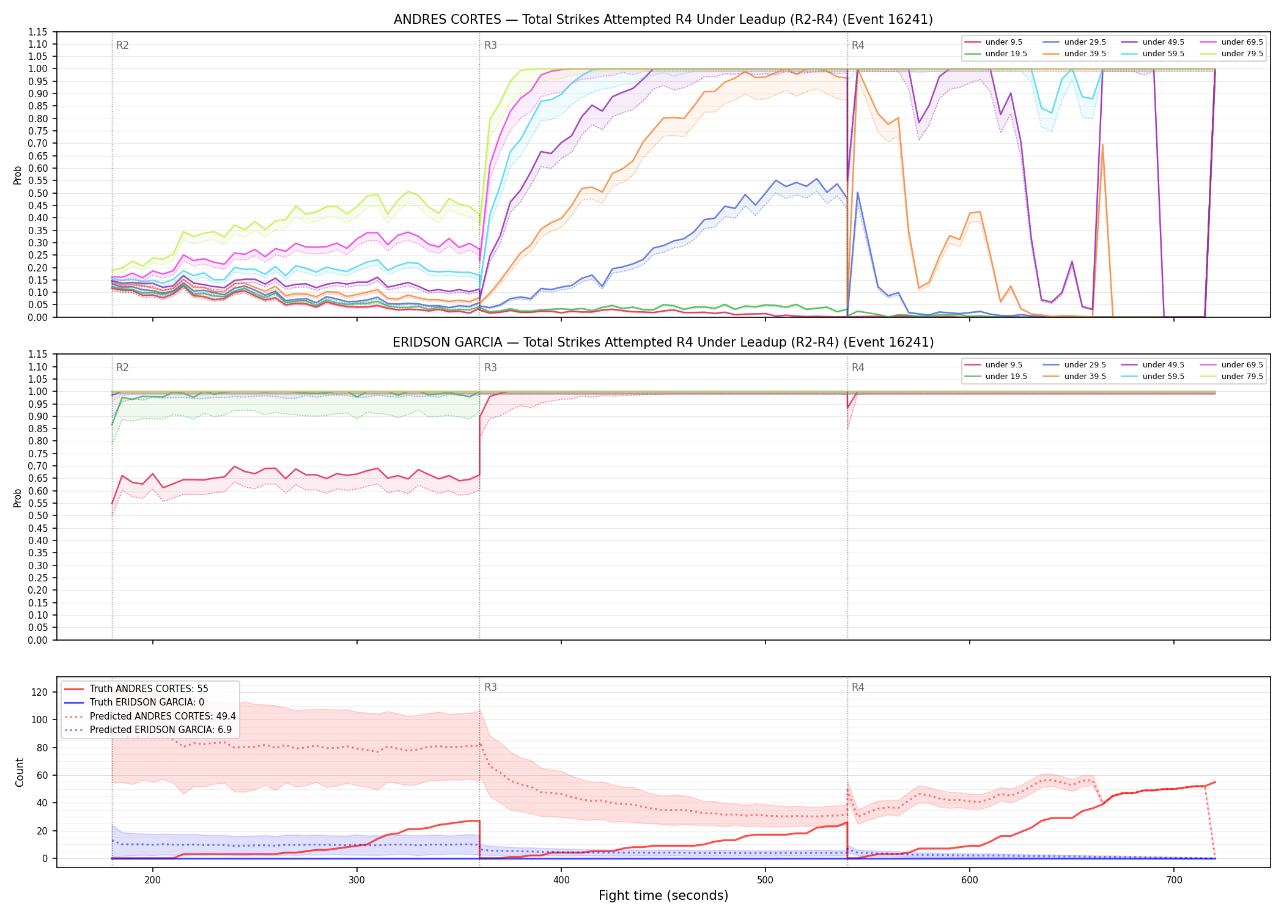Click the R4 round label on the Count chart
1284x917 pixels.
(x=858, y=688)
